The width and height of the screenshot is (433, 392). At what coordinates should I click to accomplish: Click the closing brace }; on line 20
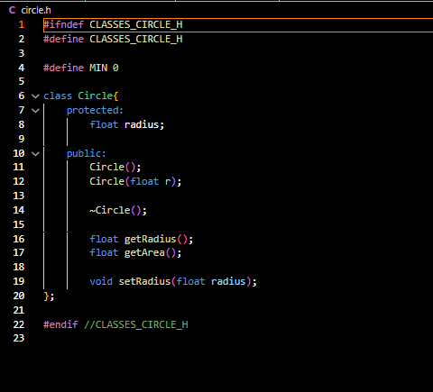coord(49,296)
